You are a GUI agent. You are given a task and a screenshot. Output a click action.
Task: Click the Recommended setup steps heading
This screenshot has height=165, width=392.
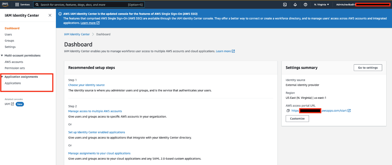(91, 68)
